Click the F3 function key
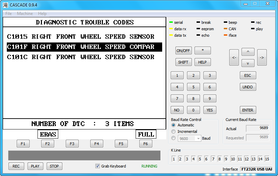278x176 pixels. [72, 144]
